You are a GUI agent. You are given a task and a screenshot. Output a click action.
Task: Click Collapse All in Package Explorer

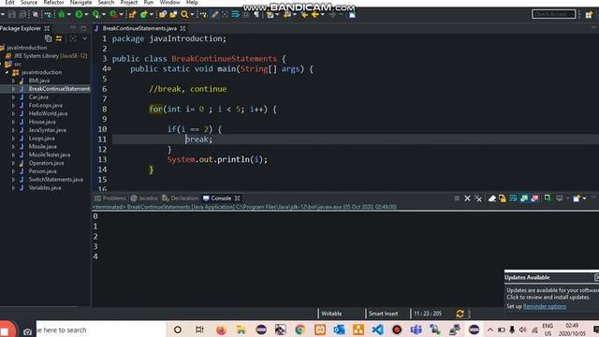(48, 38)
